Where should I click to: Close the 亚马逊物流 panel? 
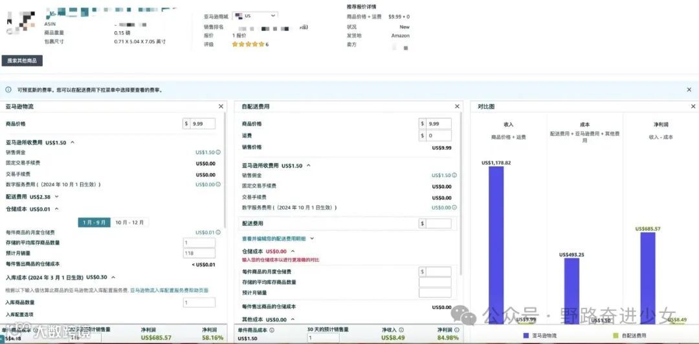221,107
